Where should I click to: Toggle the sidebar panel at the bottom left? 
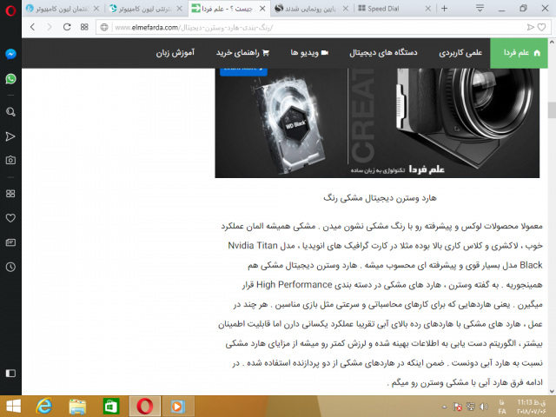click(x=10, y=373)
